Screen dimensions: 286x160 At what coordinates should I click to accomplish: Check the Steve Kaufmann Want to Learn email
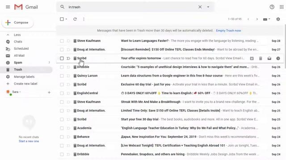coord(62,41)
